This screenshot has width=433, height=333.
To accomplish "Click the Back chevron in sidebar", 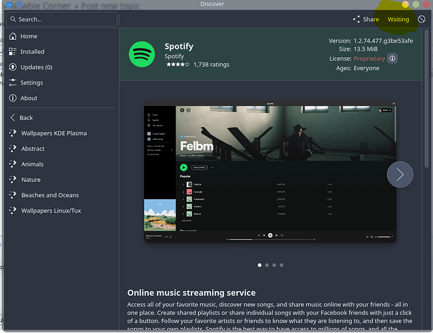I will pos(13,117).
